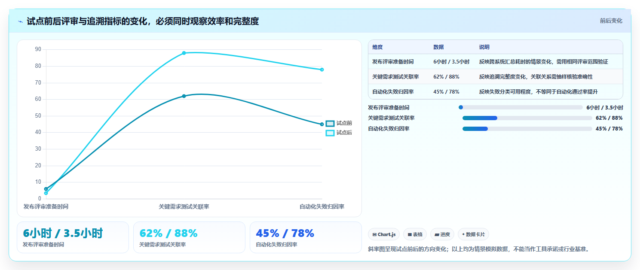Image resolution: width=640 pixels, height=270 pixels.
Task: Select the 试点前 point at 自动化失败归因率
Action: (322, 124)
